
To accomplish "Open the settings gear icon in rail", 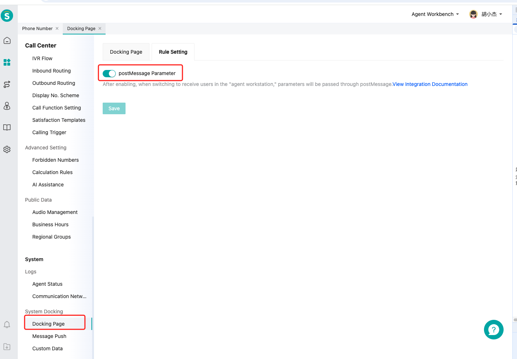I will (x=7, y=149).
